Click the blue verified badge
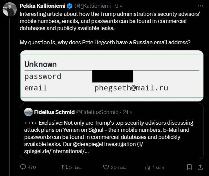Image resolution: width=209 pixels, height=176 pixels. [x=69, y=6]
